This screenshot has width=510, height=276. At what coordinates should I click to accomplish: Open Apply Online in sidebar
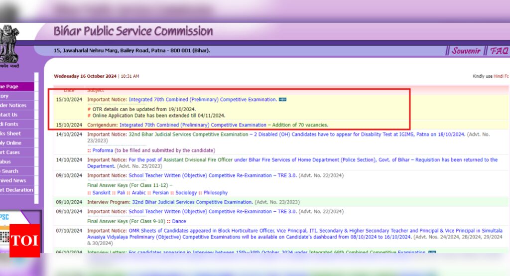point(17,143)
